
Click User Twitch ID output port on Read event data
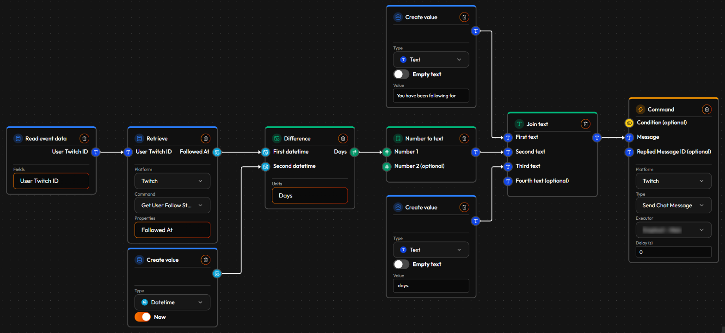pyautogui.click(x=96, y=152)
